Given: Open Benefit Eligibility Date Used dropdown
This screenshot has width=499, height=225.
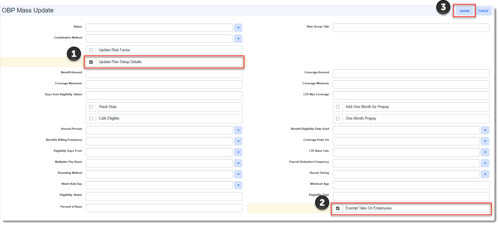Looking at the screenshot, I should tap(485, 130).
